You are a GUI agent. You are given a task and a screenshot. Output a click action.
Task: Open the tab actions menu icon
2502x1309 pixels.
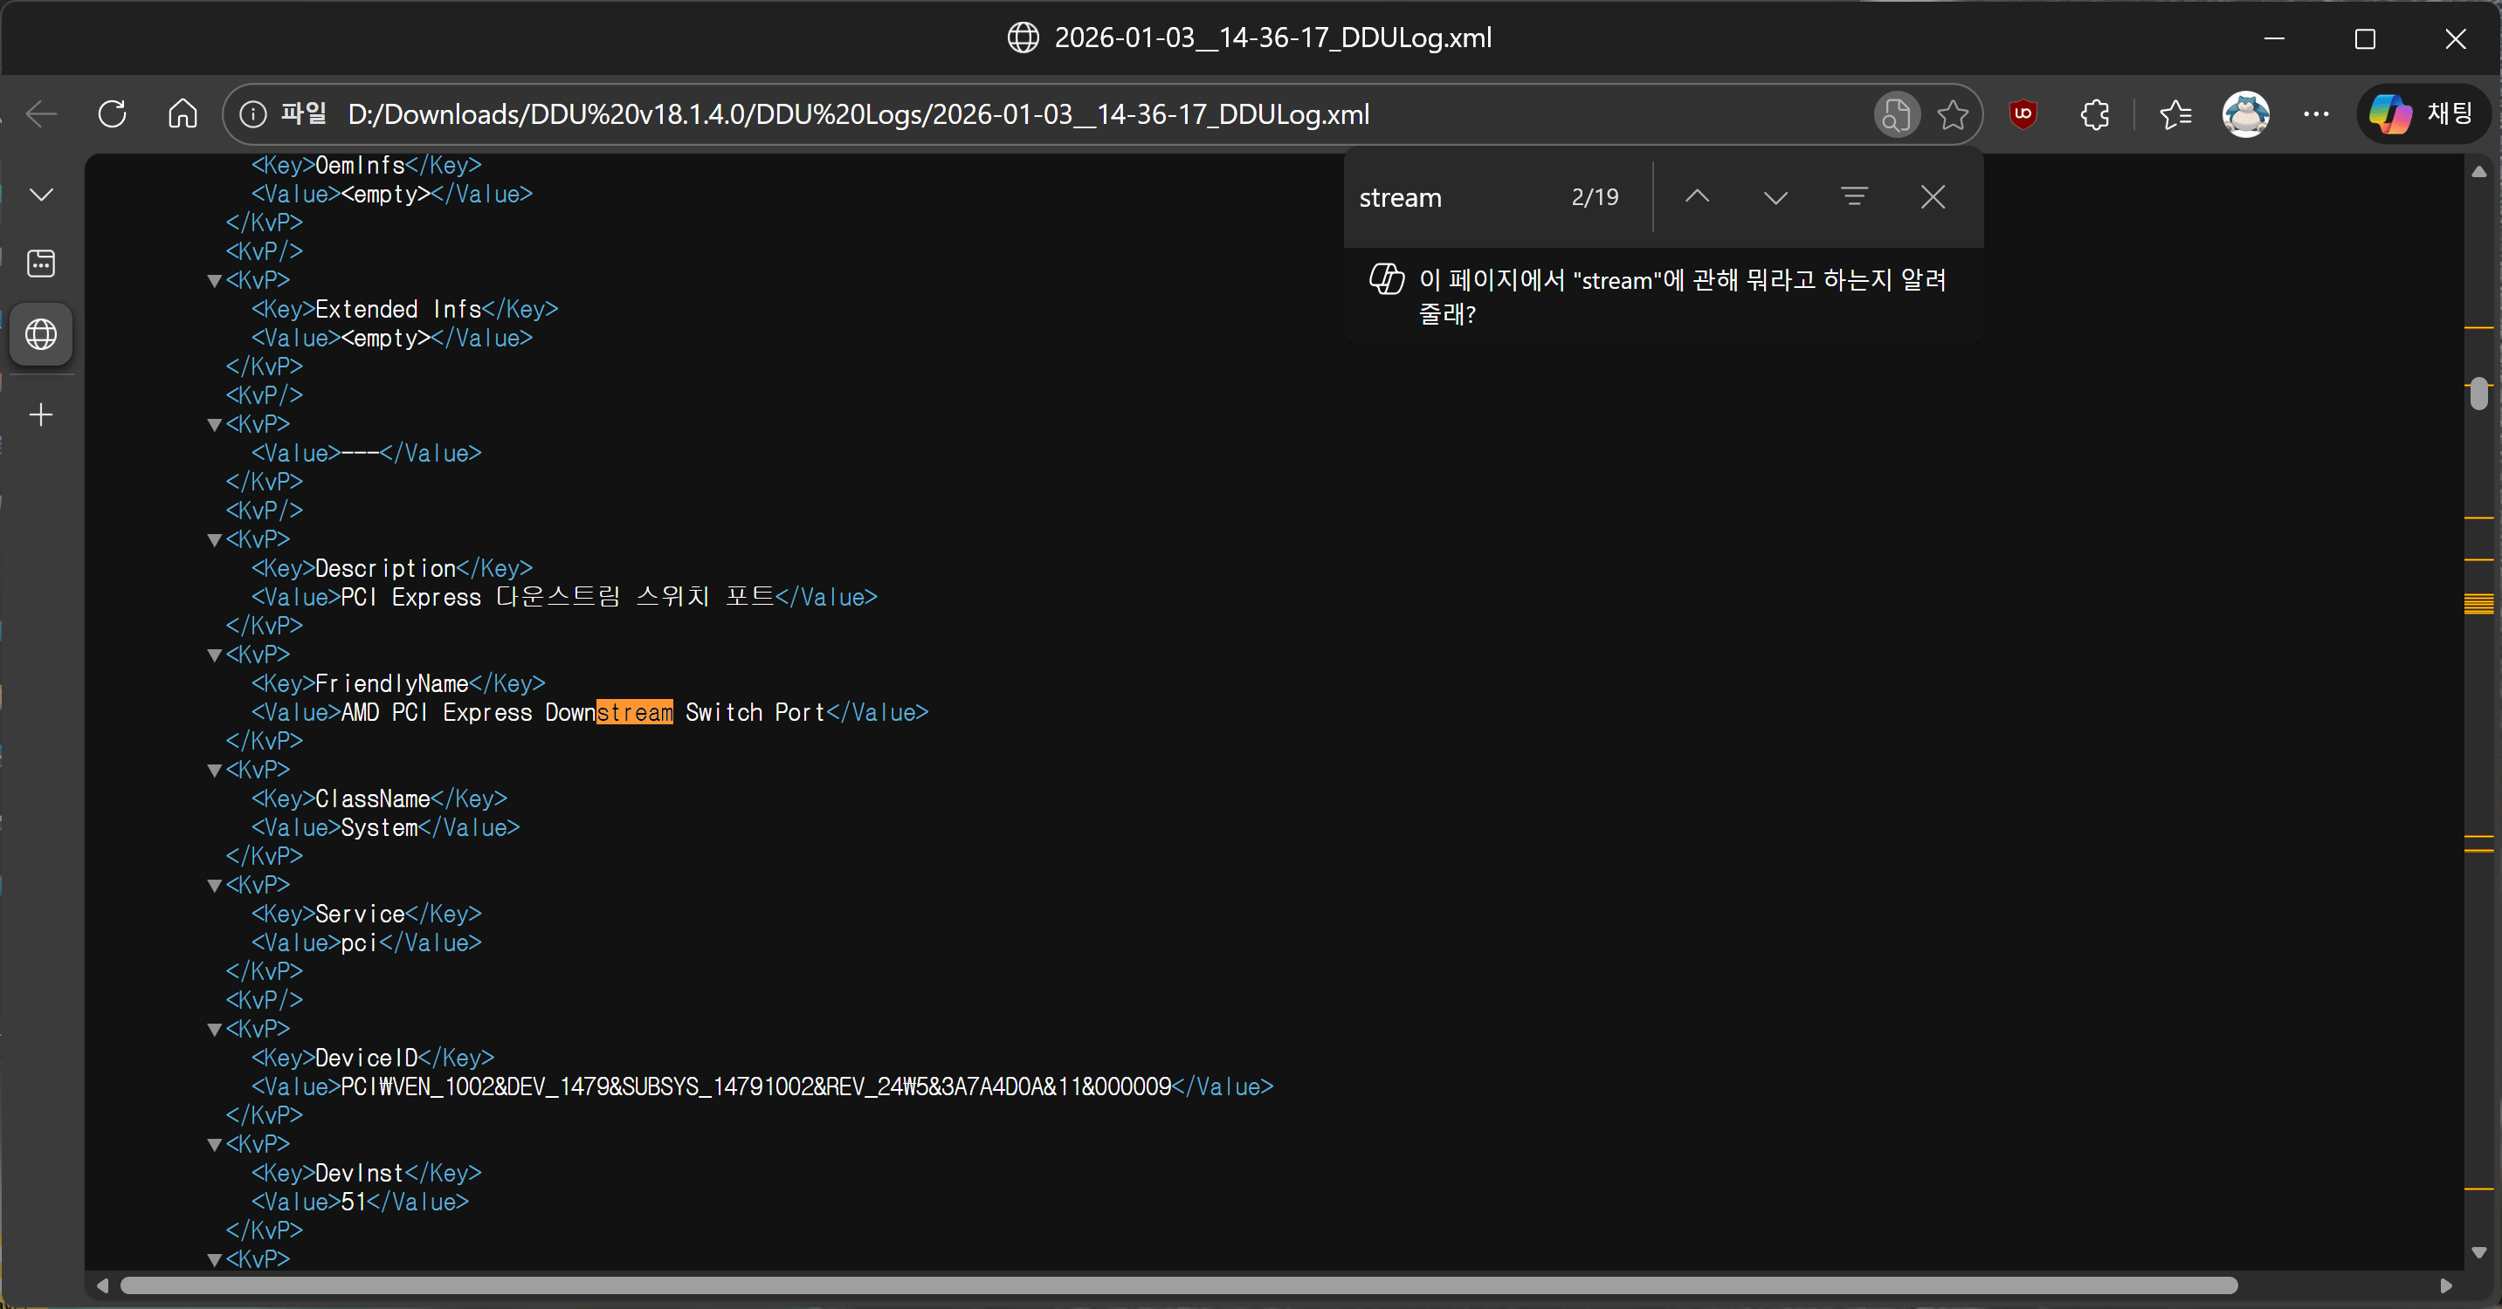[41, 262]
